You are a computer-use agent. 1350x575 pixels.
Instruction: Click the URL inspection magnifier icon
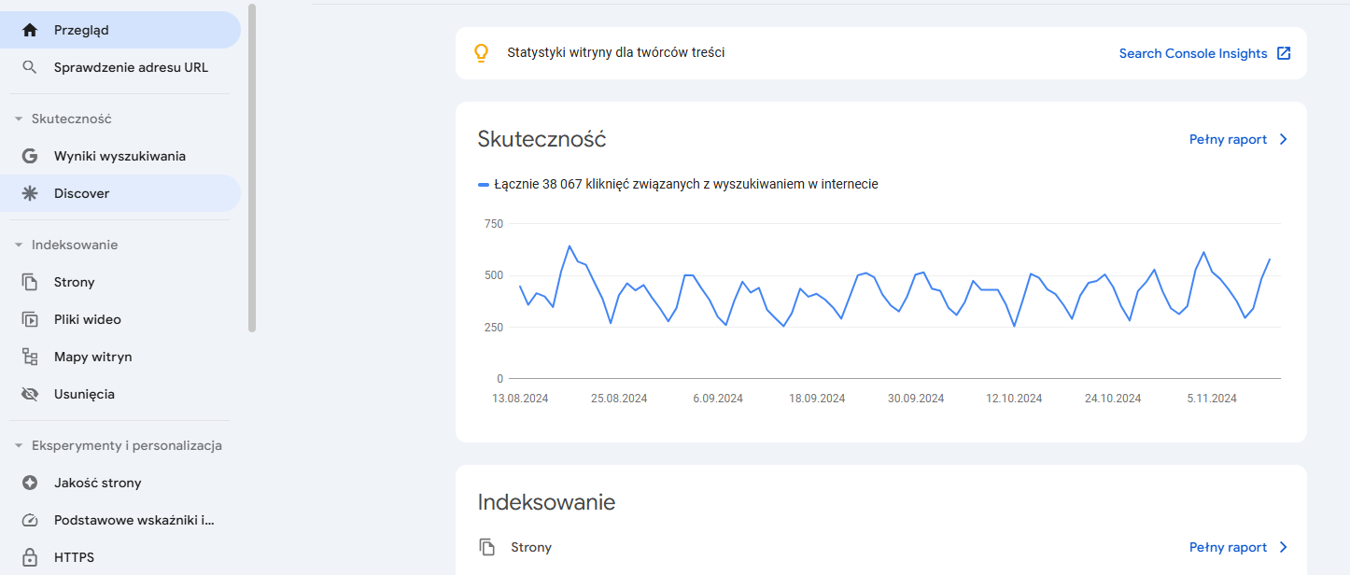tap(29, 66)
